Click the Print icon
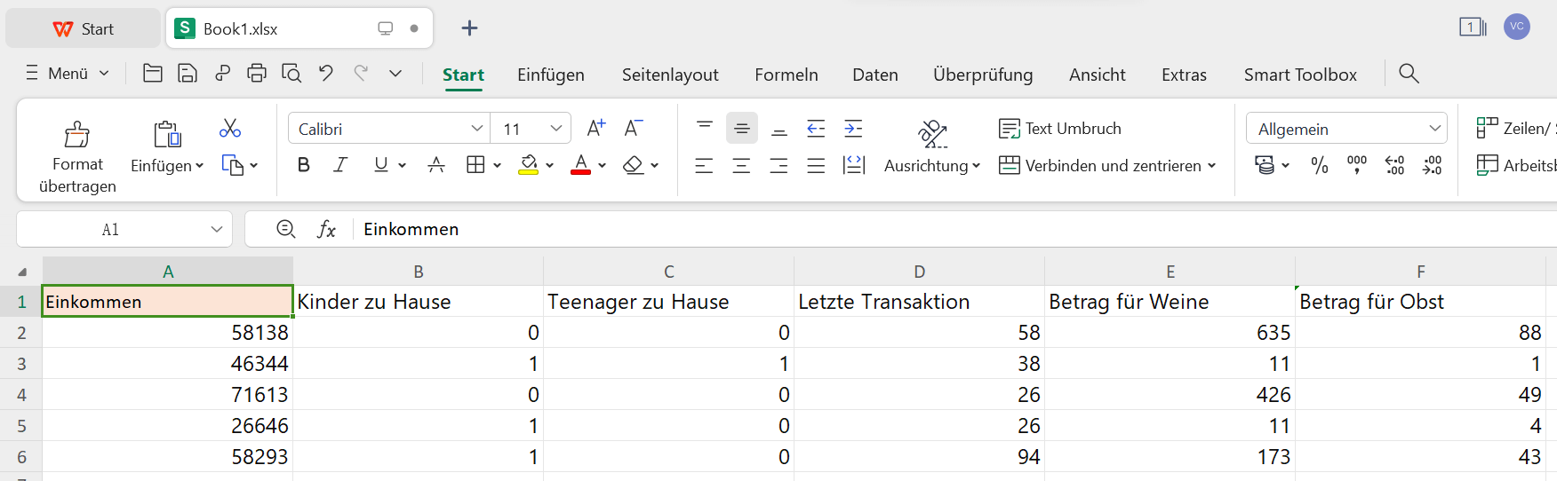The width and height of the screenshot is (1557, 481). pos(257,74)
